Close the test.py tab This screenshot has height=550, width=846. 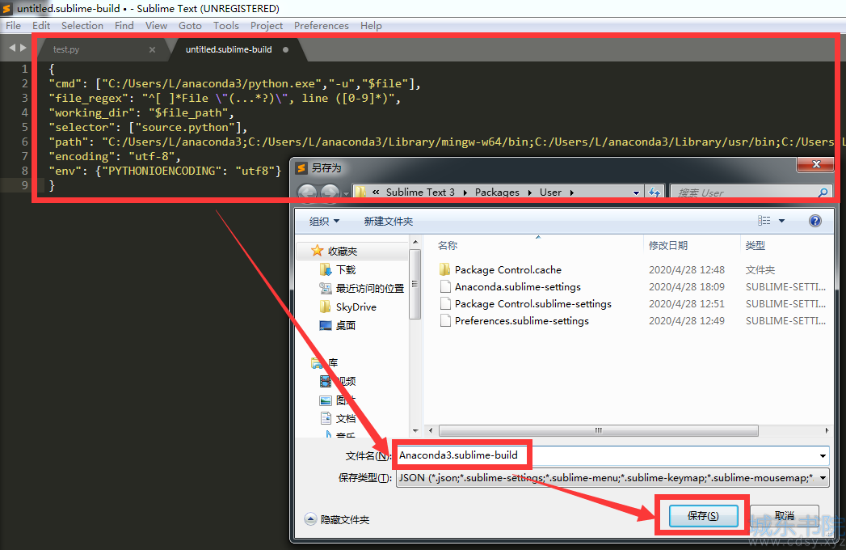pyautogui.click(x=152, y=49)
